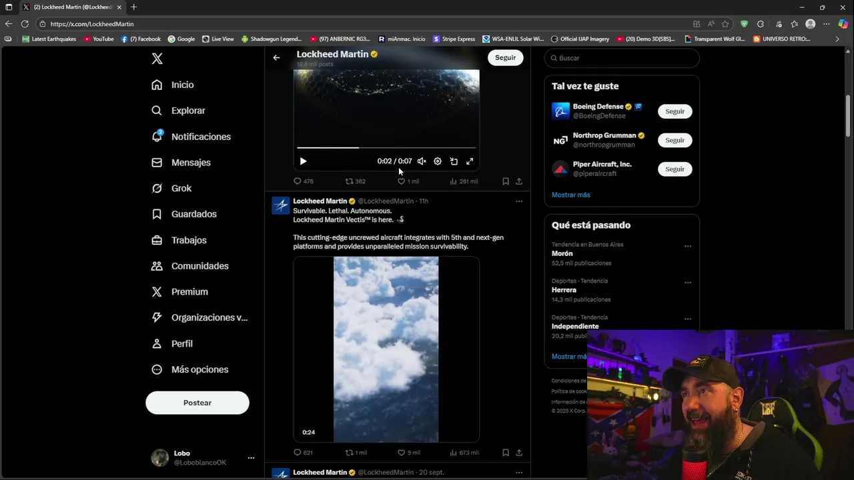Click the browser back button
The height and width of the screenshot is (480, 854).
[x=9, y=24]
